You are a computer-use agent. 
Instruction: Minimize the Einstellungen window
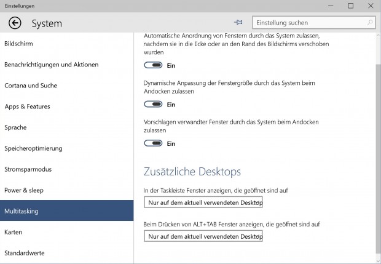tap(331, 6)
